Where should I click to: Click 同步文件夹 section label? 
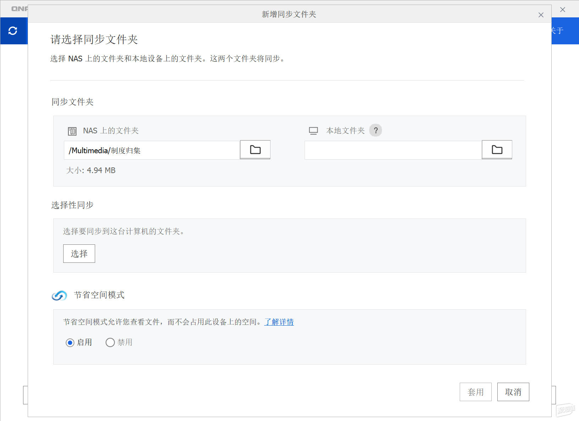click(x=72, y=102)
